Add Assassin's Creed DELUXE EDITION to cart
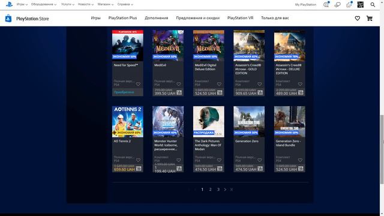 tap(301, 93)
